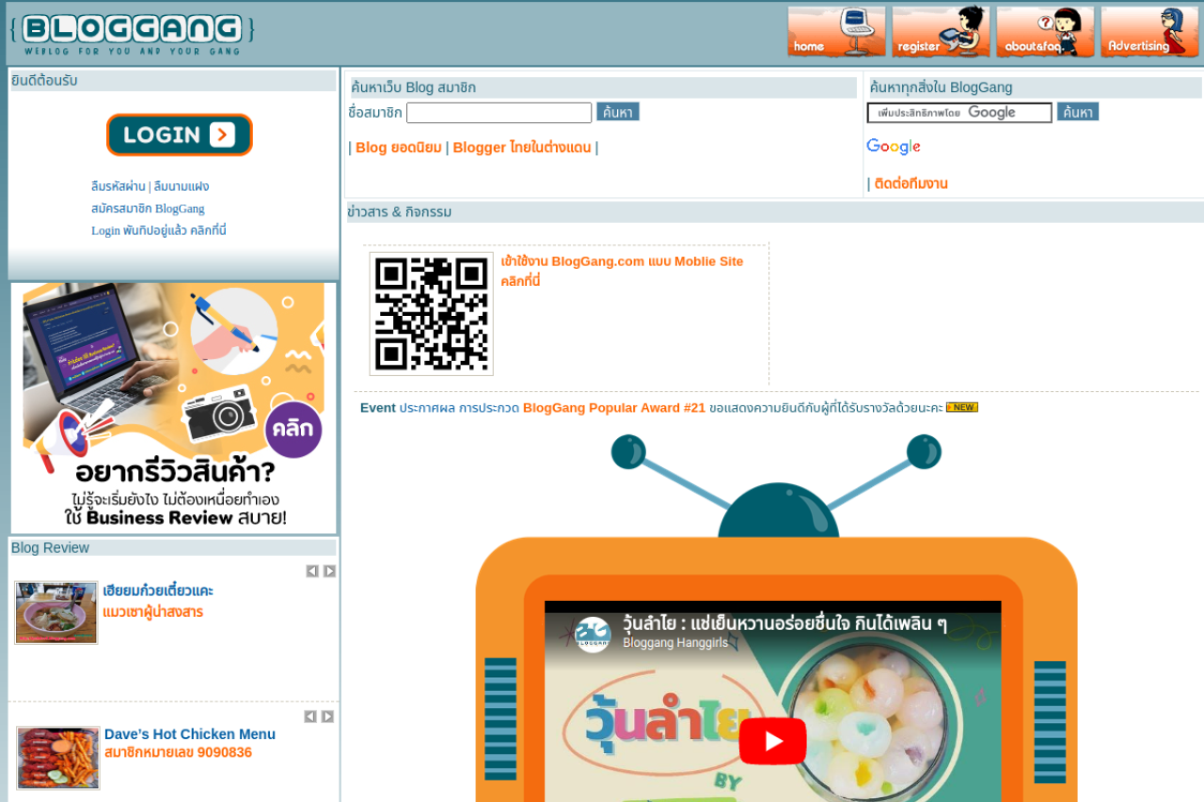
Task: Open the ลืมรหัสผ่าน forgot-password link
Action: [x=119, y=186]
